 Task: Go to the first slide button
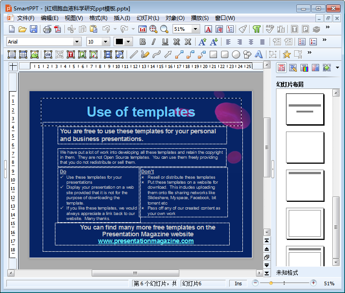266,241
